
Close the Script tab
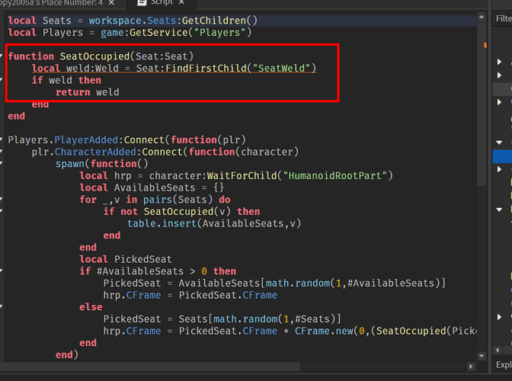(x=182, y=2)
